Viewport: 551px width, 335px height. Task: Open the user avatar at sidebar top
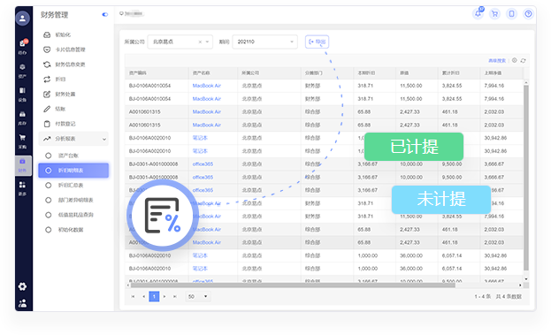coord(22,19)
